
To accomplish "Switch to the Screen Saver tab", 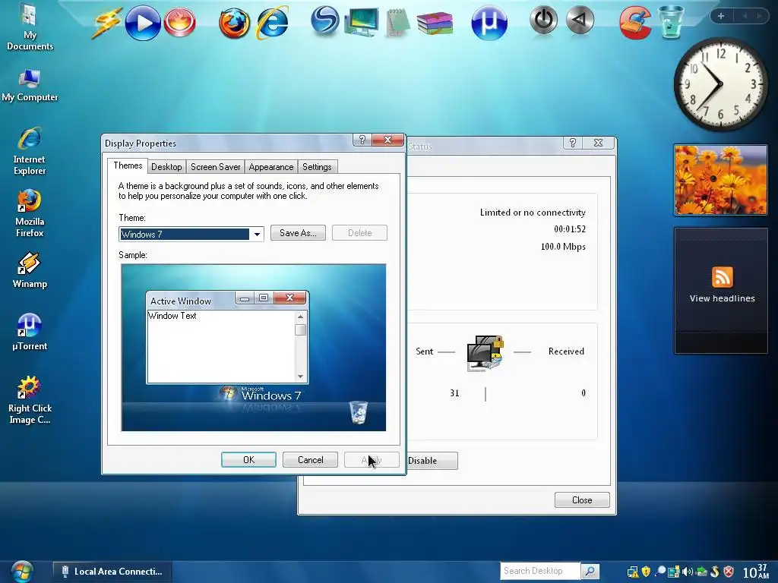I will (x=215, y=167).
